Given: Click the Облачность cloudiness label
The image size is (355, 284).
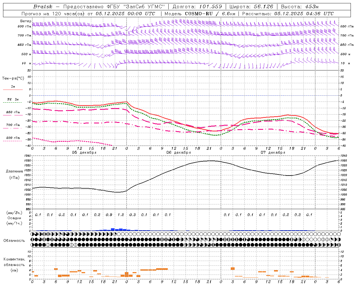Looking at the screenshot, I should (14, 241).
